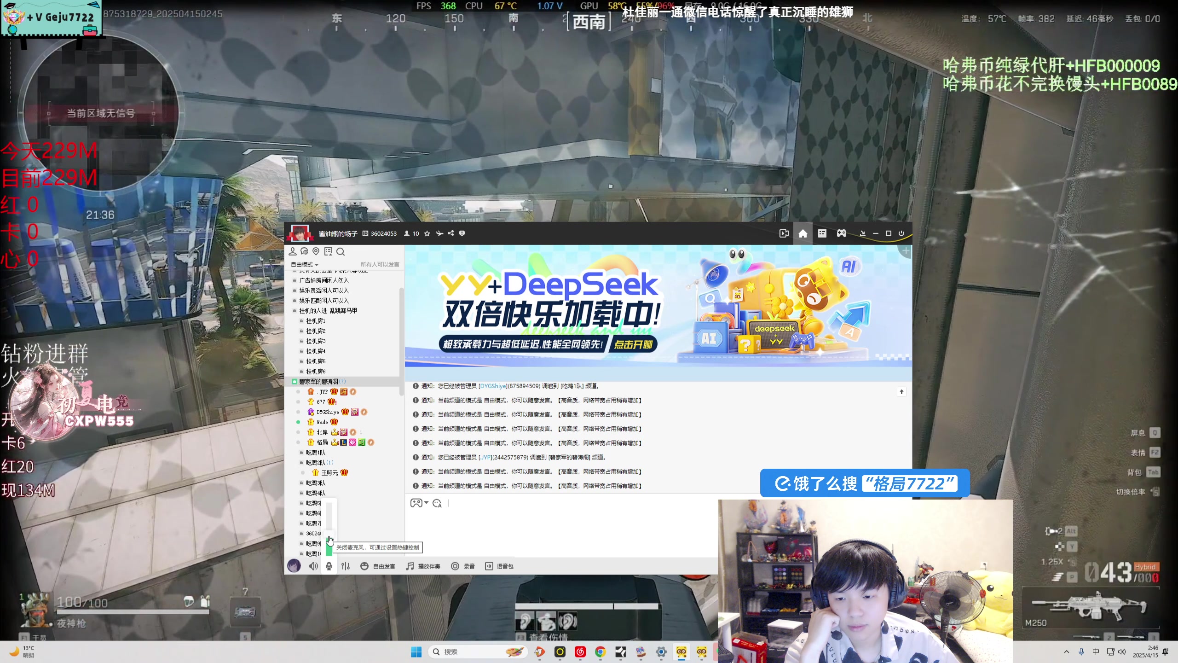1178x663 pixels.
Task: Click the chat scroll-to-top arrow button
Action: pos(901,392)
